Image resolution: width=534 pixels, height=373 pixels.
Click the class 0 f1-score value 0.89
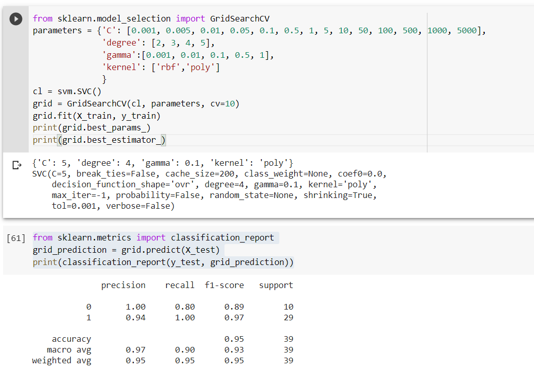(x=234, y=307)
